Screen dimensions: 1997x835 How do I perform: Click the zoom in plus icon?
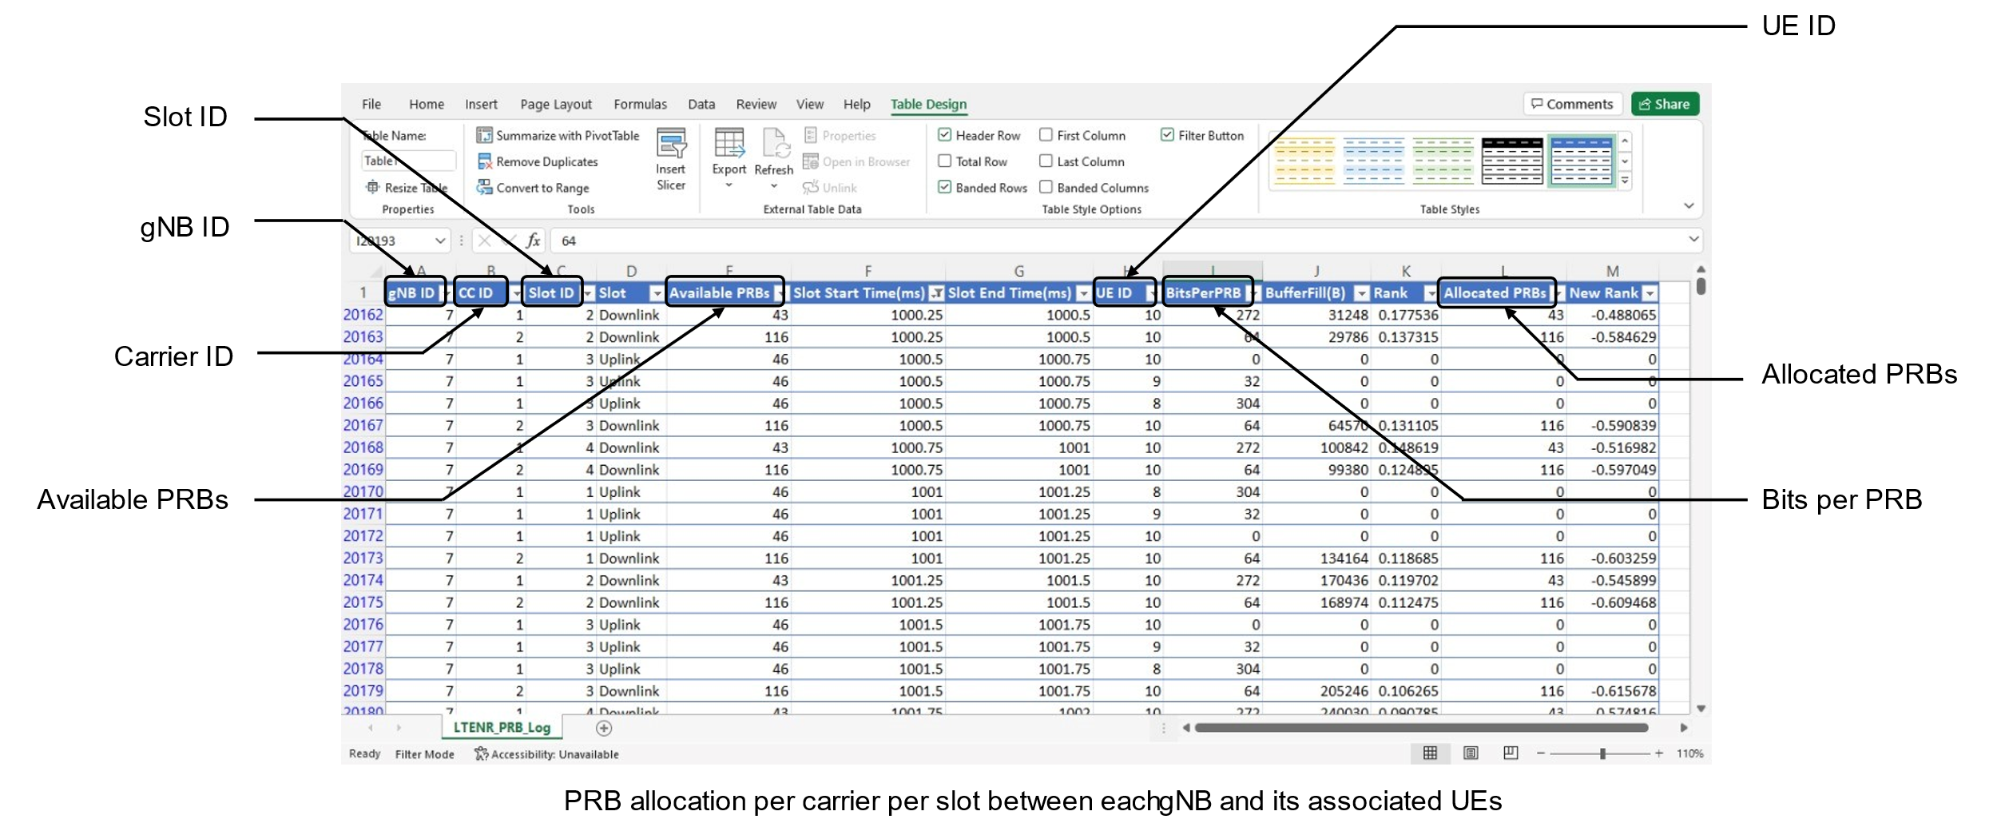pyautogui.click(x=1659, y=753)
